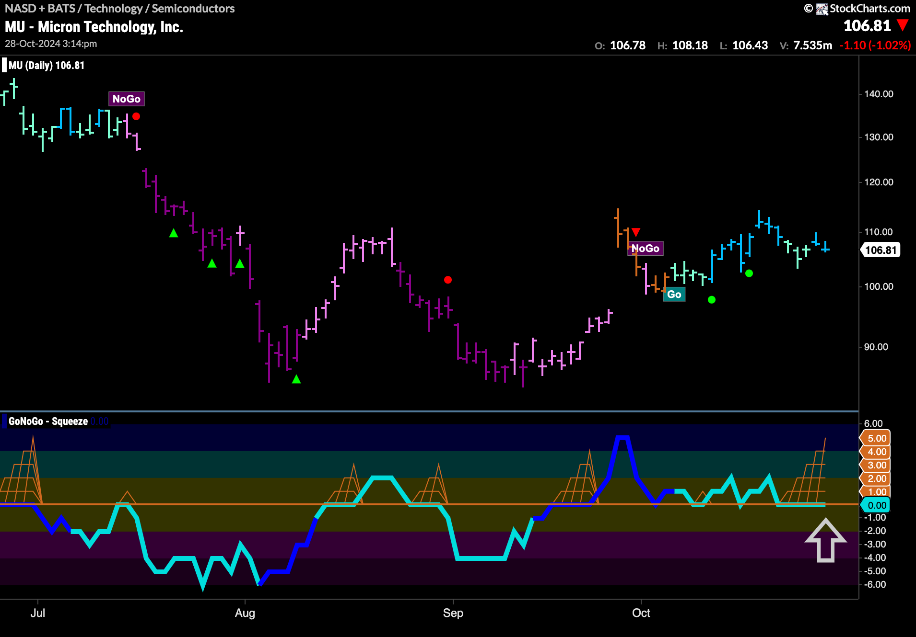Click the 140.00 price axis label
The image size is (916, 637).
click(x=879, y=94)
